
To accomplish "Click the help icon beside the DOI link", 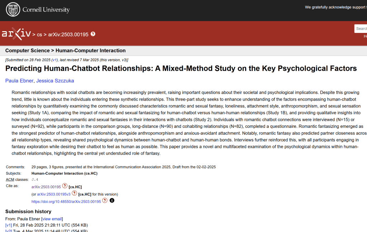I will pyautogui.click(x=105, y=201).
